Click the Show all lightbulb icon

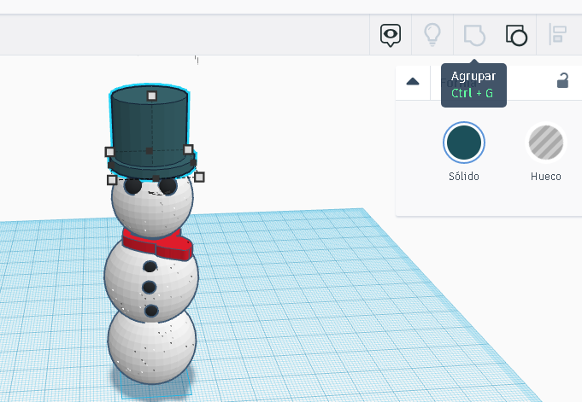432,34
